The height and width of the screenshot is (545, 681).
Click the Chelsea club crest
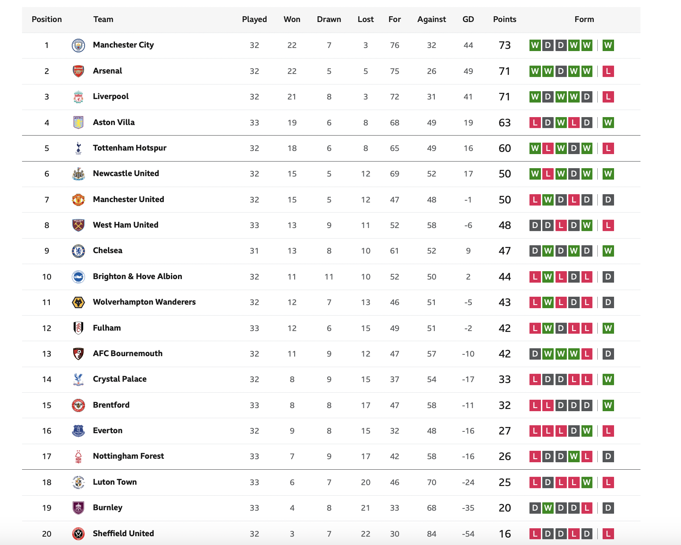tap(78, 251)
